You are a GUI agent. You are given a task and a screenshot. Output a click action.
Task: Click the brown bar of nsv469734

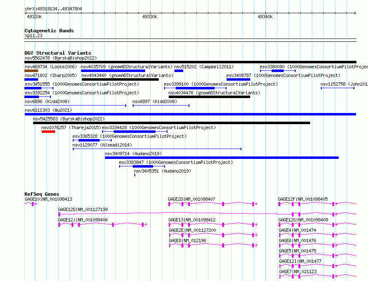pyautogui.click(x=31, y=71)
